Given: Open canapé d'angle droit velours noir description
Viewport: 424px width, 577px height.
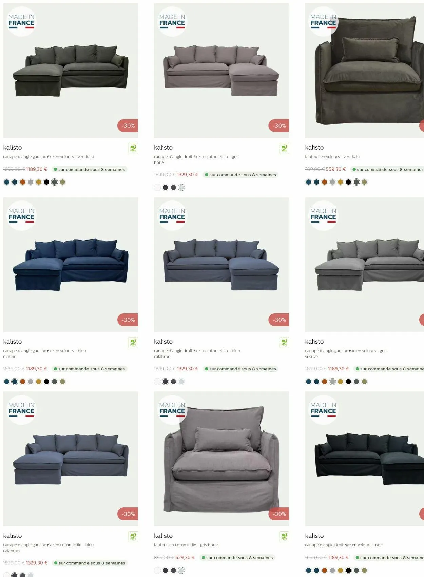Looking at the screenshot, I should (x=344, y=545).
